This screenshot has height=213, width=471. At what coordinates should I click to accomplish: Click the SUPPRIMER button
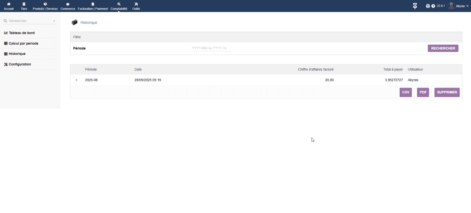(x=447, y=92)
